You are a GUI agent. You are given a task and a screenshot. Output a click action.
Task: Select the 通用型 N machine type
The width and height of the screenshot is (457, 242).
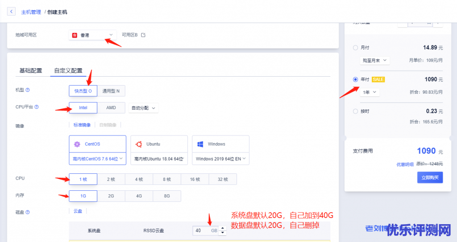click(x=111, y=91)
